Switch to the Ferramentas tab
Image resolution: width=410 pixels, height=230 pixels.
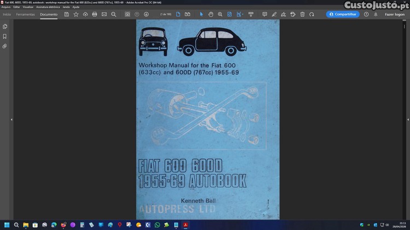26,14
